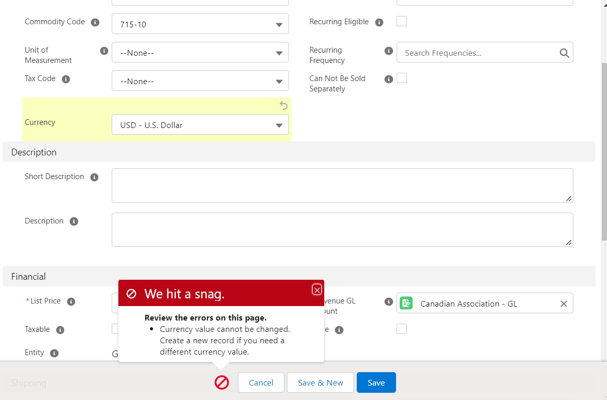Click the Short Description info icon

click(94, 177)
